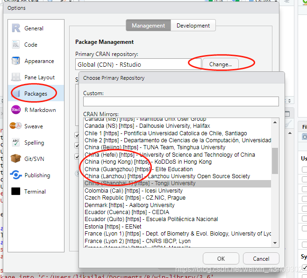Select the Packages options section
This screenshot has width=307, height=278.
tap(36, 94)
